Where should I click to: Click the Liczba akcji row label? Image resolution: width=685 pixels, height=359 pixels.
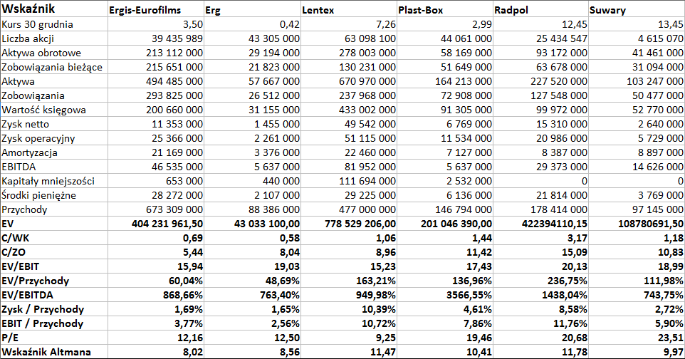(x=53, y=38)
